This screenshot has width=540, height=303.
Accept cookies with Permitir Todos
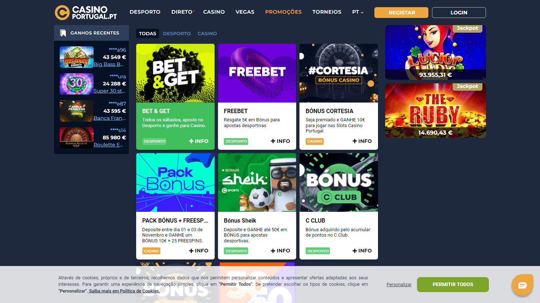(x=453, y=285)
